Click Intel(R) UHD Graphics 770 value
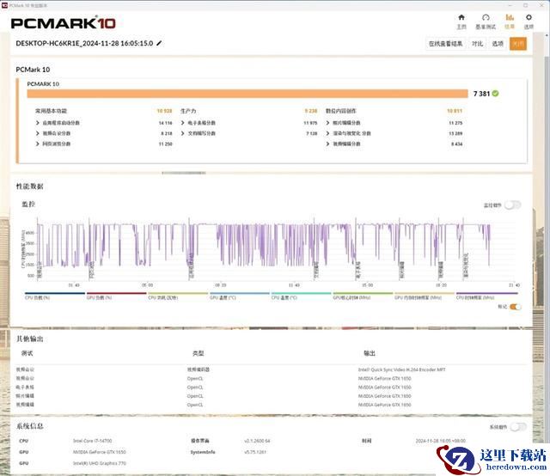 (x=100, y=463)
